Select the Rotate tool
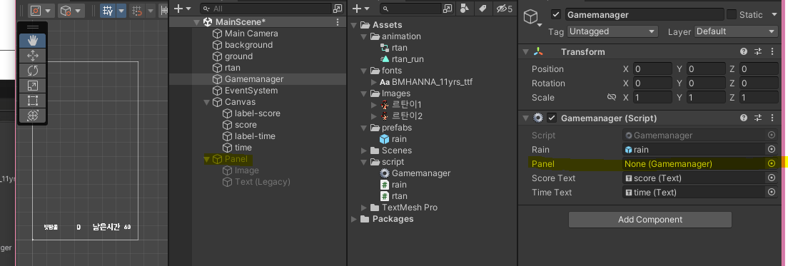This screenshot has height=266, width=788. [x=33, y=71]
